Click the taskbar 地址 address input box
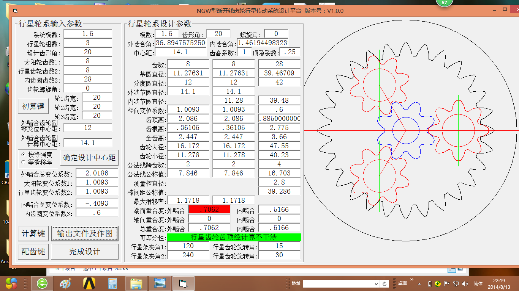Image resolution: width=519 pixels, height=291 pixels. click(x=338, y=283)
